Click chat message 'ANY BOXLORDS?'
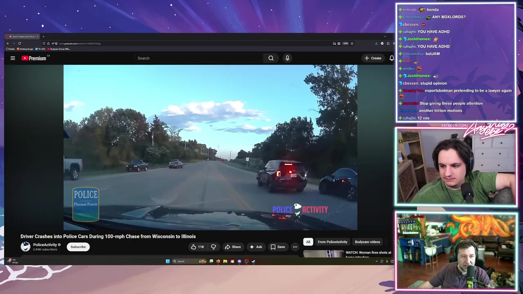This screenshot has width=523, height=294. pos(449,17)
